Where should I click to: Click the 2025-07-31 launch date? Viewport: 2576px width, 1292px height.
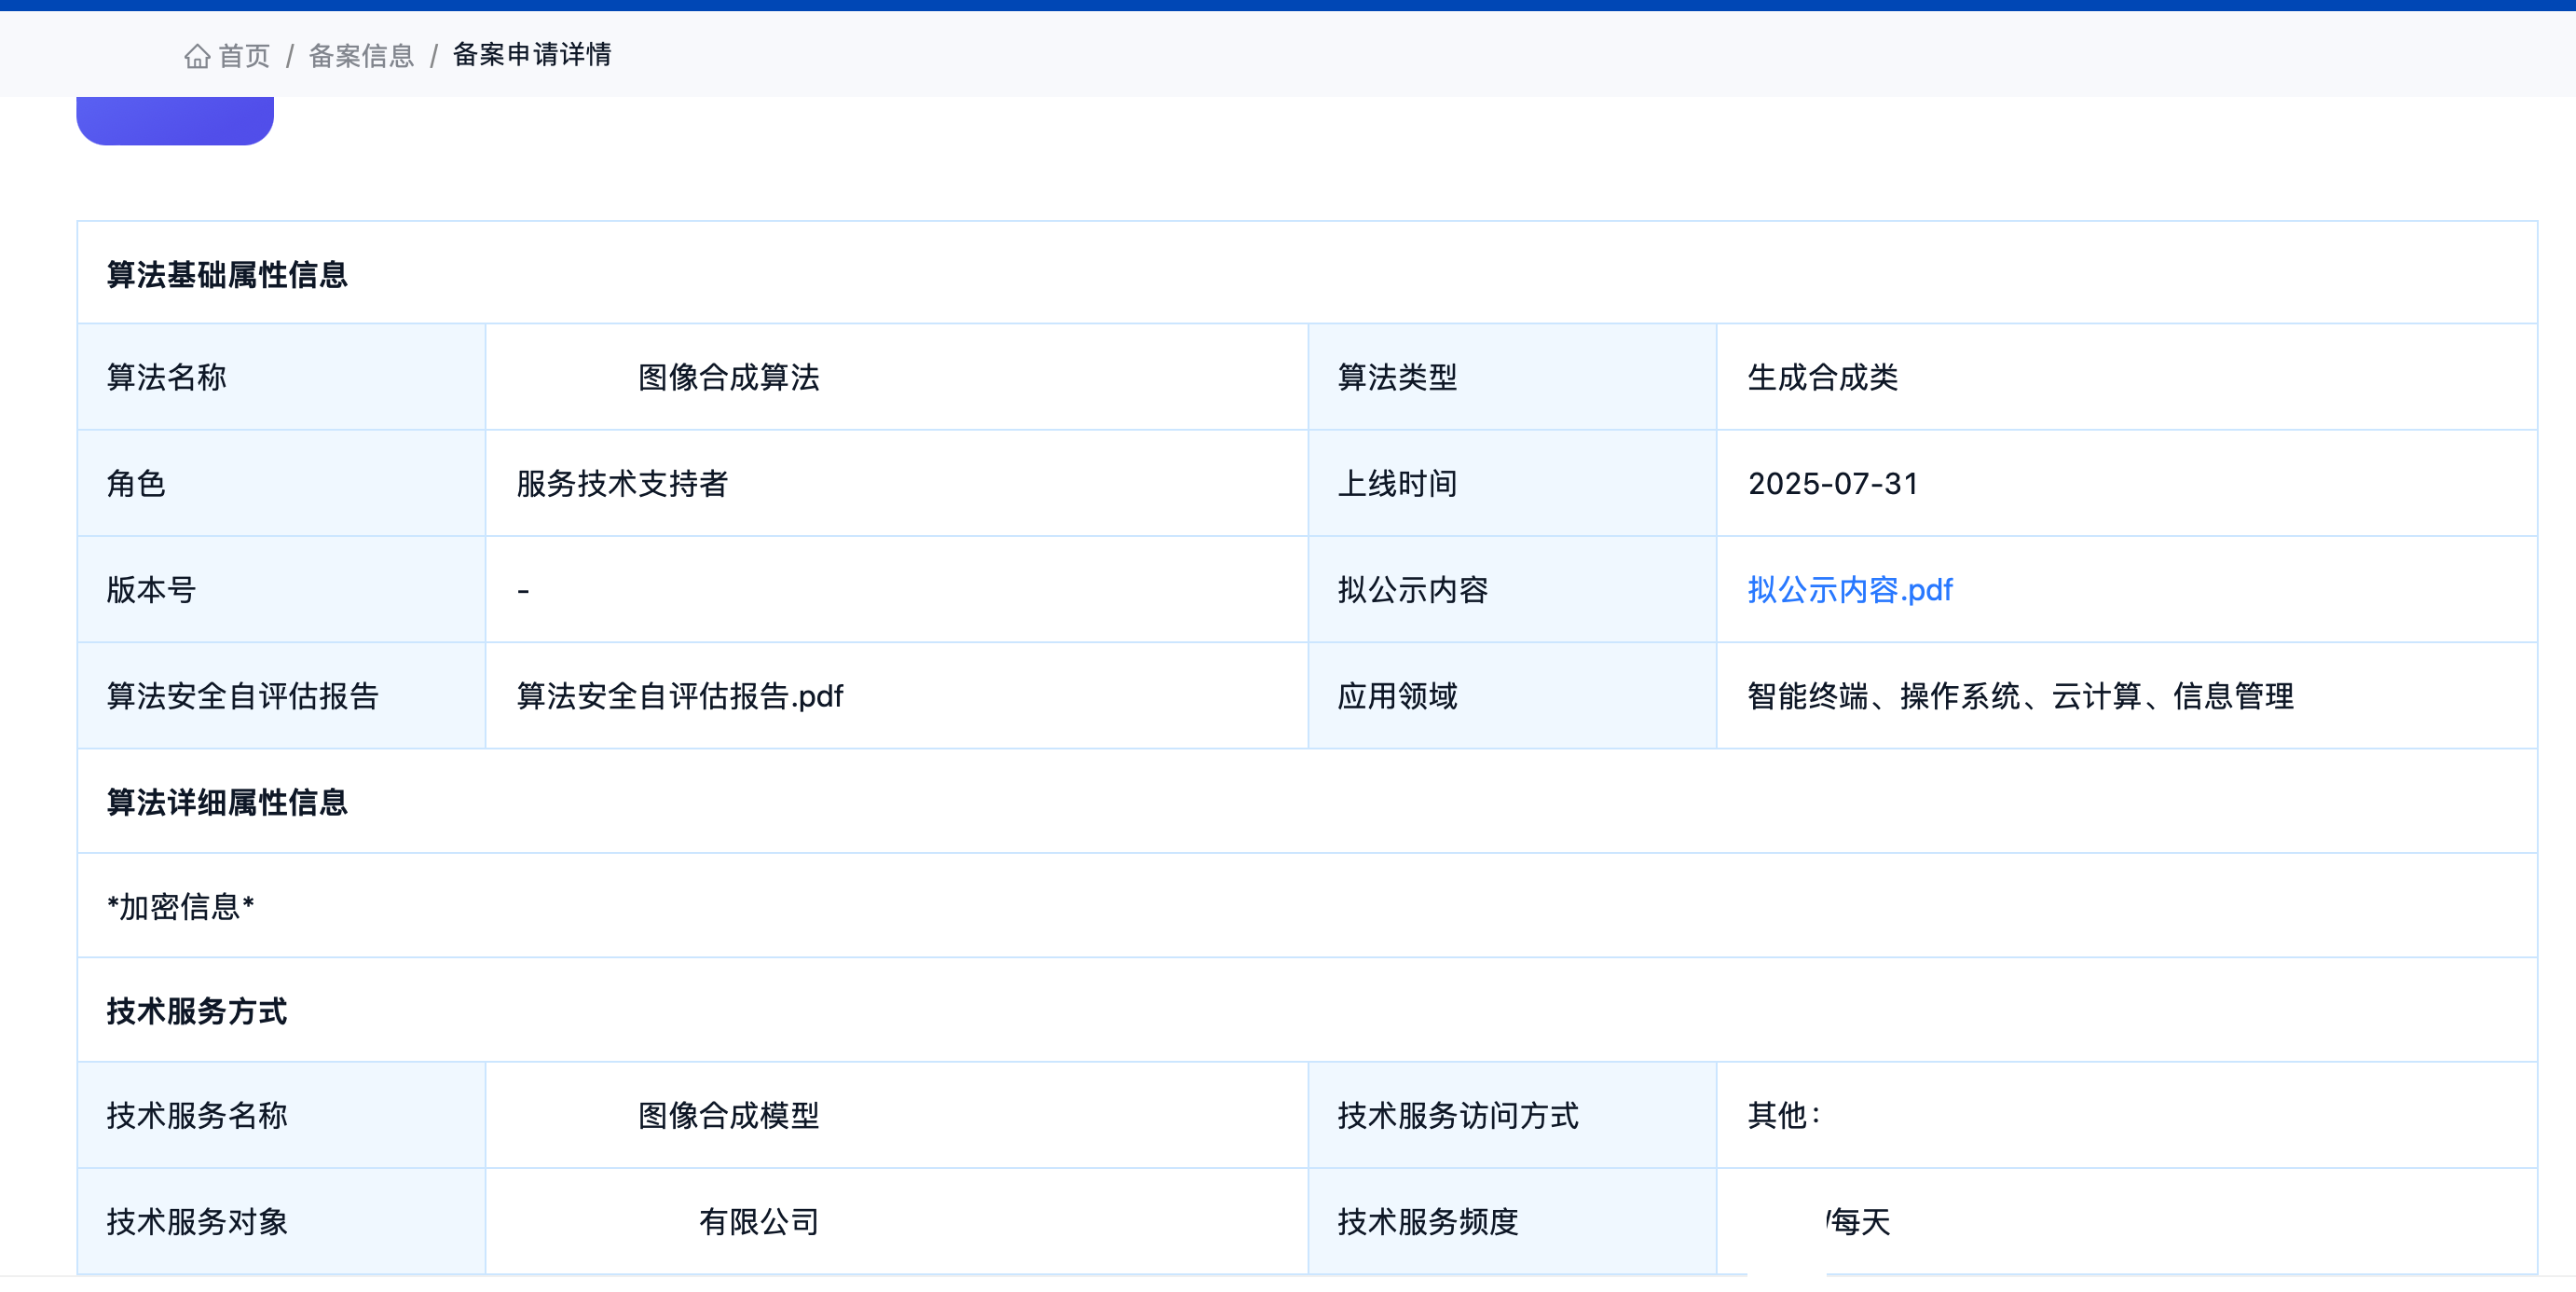coord(1832,484)
